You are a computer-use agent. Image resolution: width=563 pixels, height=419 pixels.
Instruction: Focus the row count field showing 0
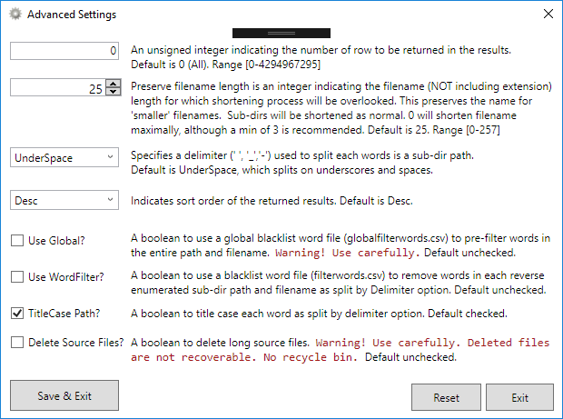click(64, 51)
